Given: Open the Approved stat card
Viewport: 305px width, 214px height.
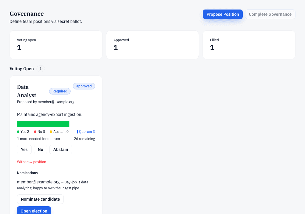Looking at the screenshot, I should point(152,45).
